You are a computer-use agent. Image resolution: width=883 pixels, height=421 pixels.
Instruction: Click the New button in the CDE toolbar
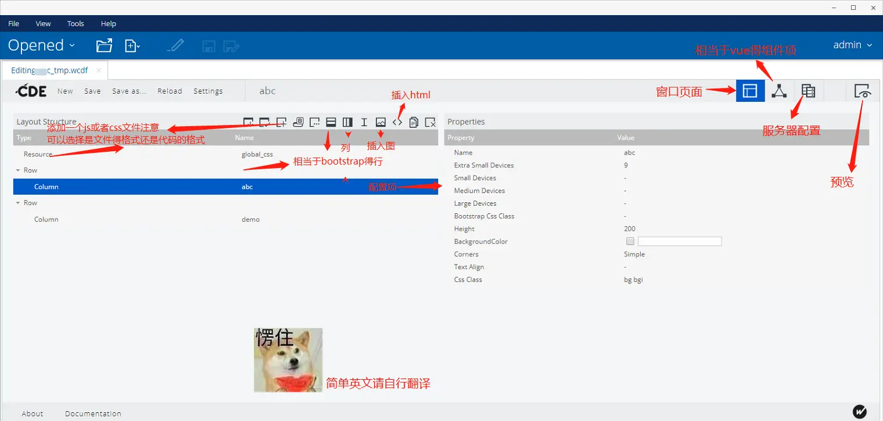(65, 91)
